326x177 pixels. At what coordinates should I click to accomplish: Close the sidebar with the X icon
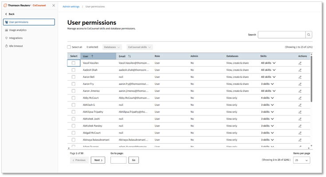54,5
